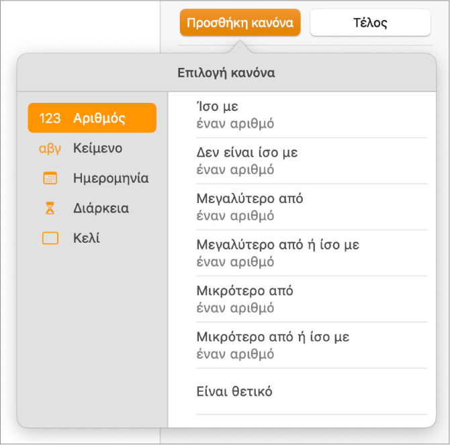Select Μεγαλύτερο από ή ίσο με rule
Viewport: 450px width, 445px height.
click(312, 253)
